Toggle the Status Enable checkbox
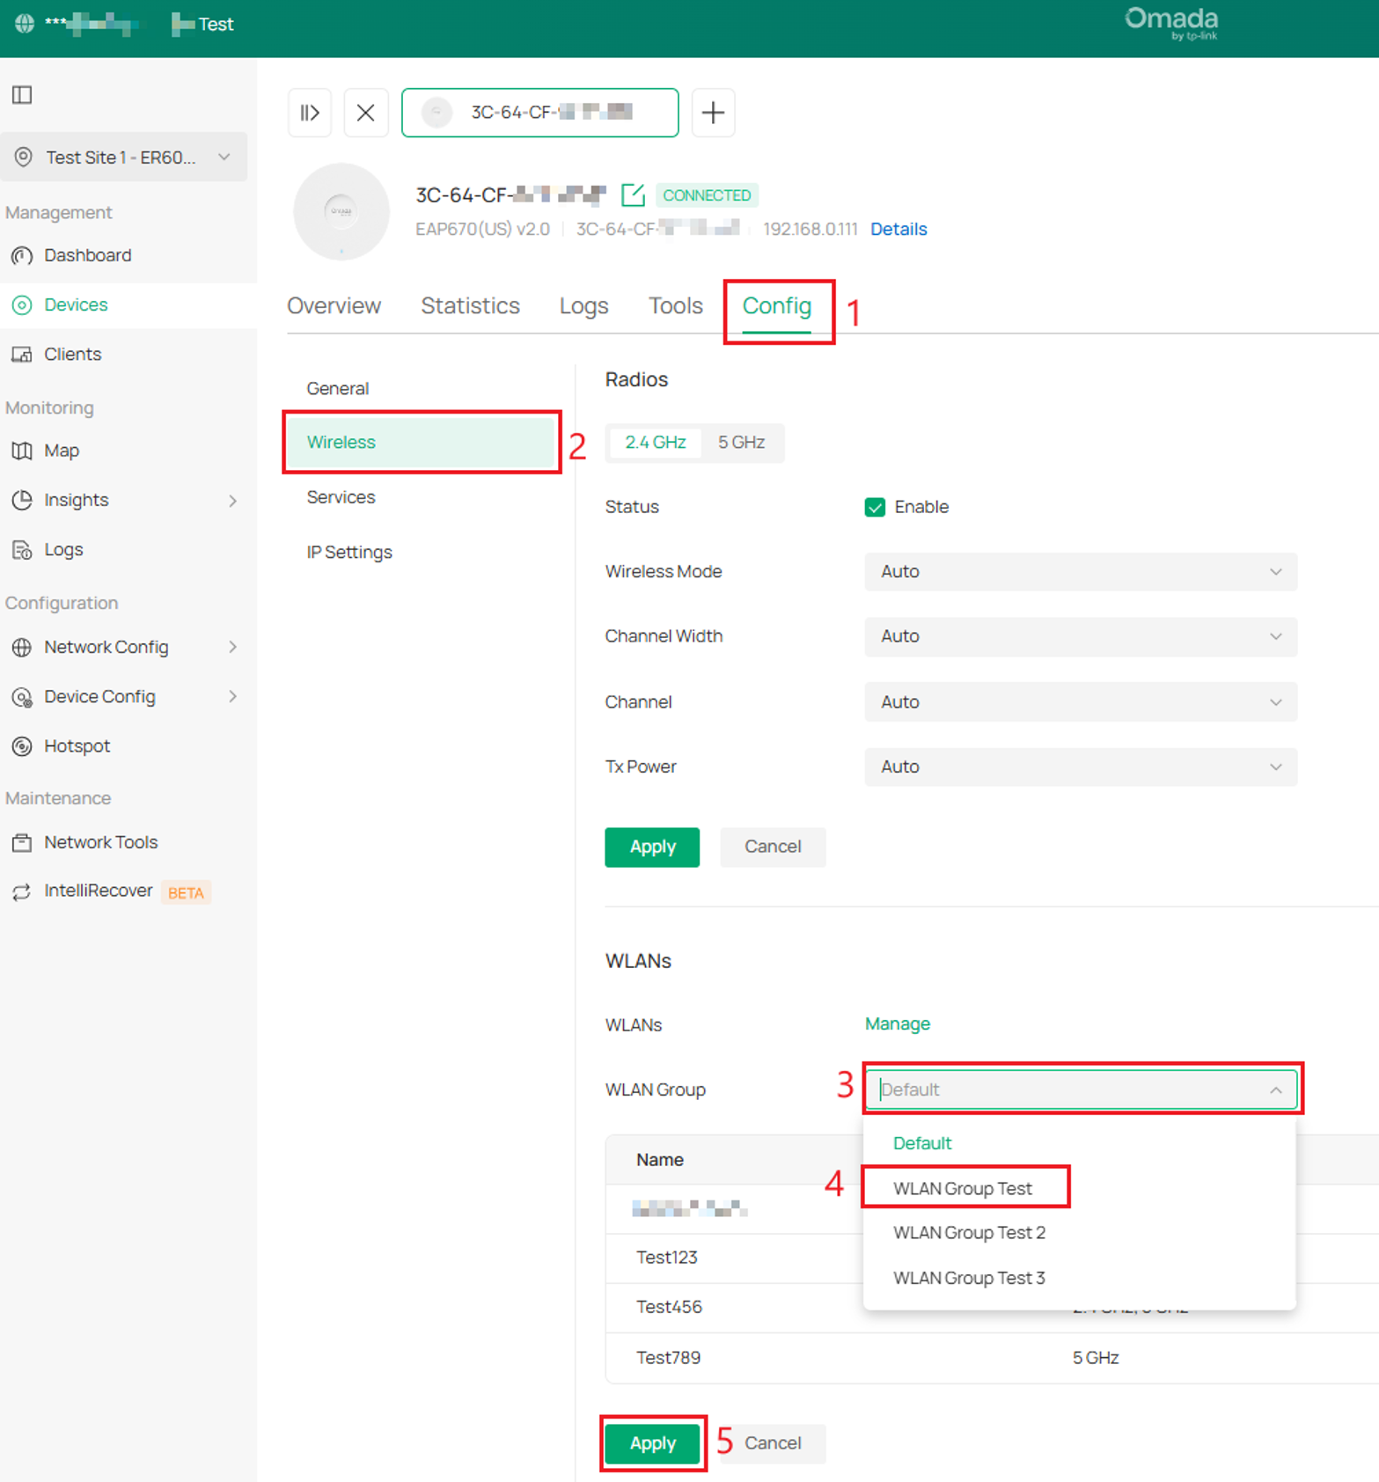Viewport: 1379px width, 1482px height. tap(875, 507)
